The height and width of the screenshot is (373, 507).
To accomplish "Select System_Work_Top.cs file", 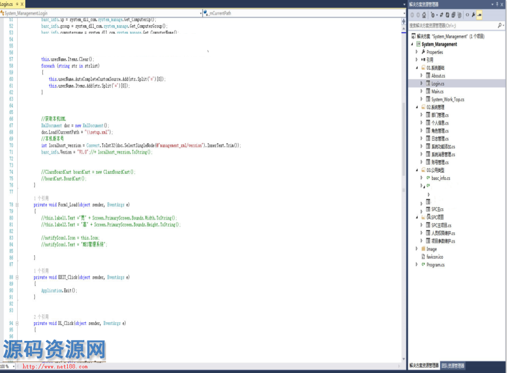I will point(448,99).
